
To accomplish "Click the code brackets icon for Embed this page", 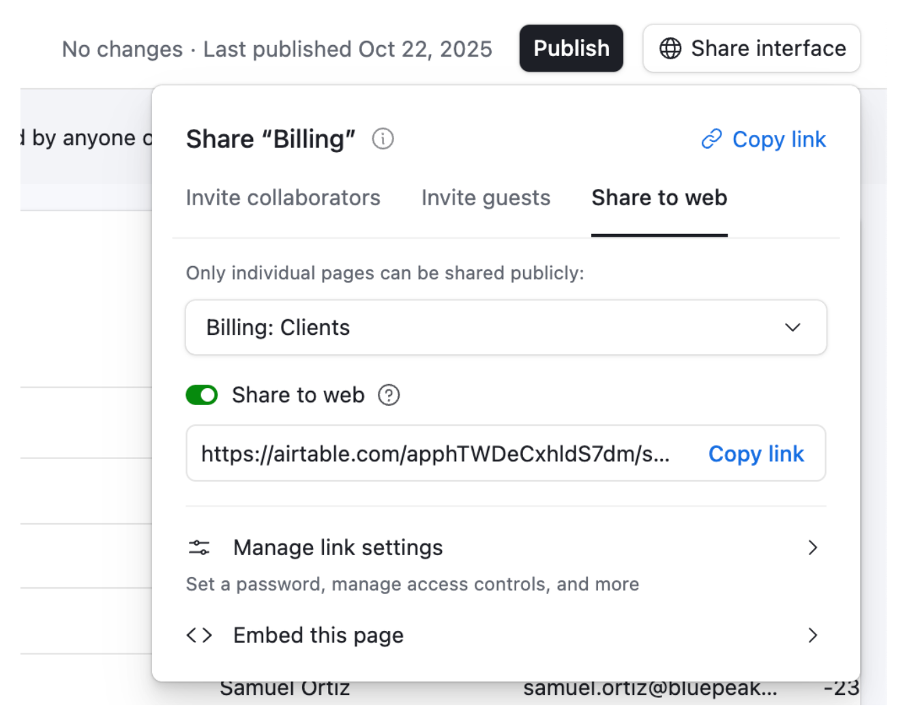I will [199, 635].
